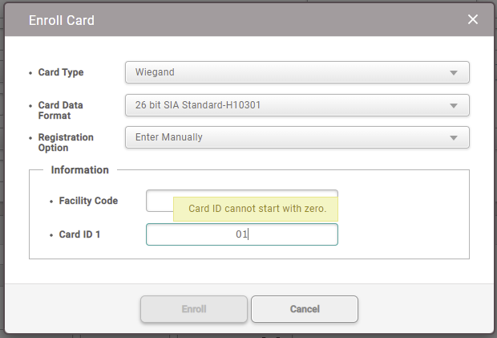Click the Card Data Format dropdown arrow

454,106
